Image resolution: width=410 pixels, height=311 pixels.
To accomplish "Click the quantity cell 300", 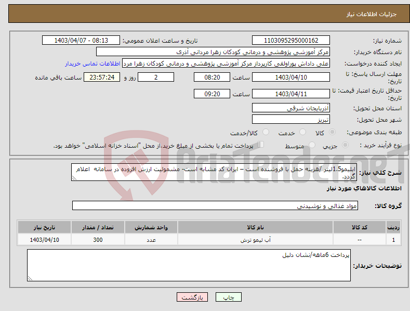I will click(x=98, y=240).
